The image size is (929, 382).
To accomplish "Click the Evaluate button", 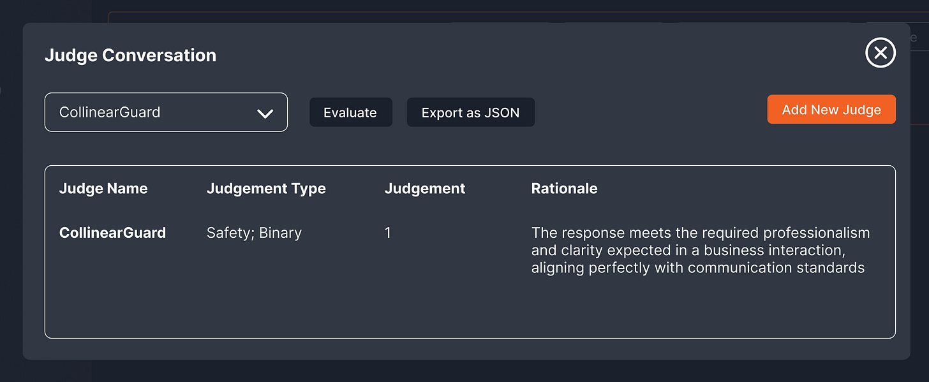I will [x=350, y=112].
